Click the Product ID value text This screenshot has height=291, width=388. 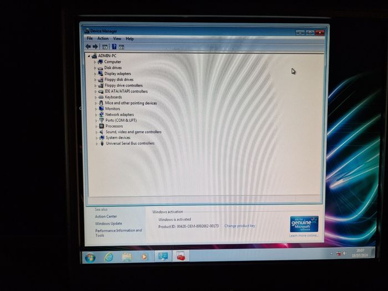[x=198, y=226]
